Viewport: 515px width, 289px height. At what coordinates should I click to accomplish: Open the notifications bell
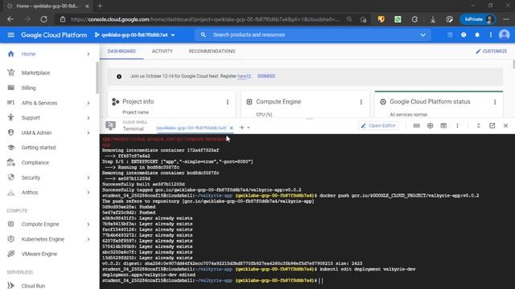click(x=477, y=35)
